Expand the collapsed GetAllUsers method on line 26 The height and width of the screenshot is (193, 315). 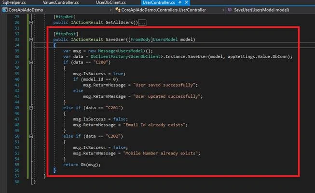(x=31, y=23)
